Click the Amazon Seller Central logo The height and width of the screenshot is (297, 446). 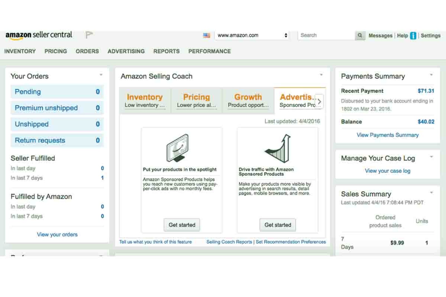pyautogui.click(x=39, y=35)
